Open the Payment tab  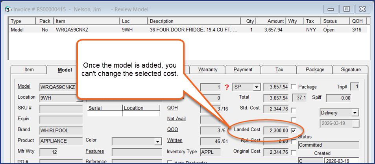pyautogui.click(x=243, y=70)
